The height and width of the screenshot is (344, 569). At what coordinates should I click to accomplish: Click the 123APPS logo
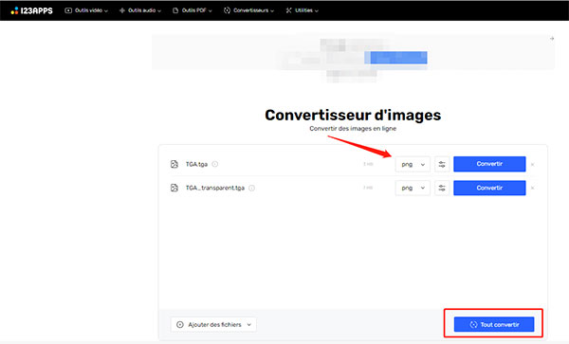coord(31,10)
